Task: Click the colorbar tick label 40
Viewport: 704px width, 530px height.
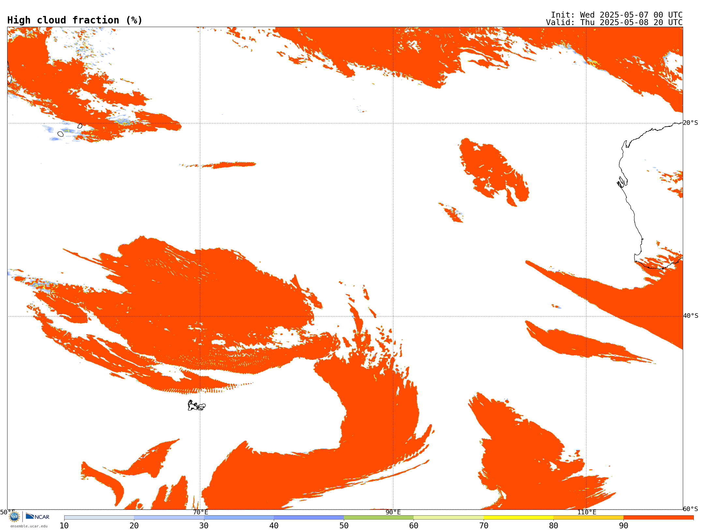Action: [274, 525]
